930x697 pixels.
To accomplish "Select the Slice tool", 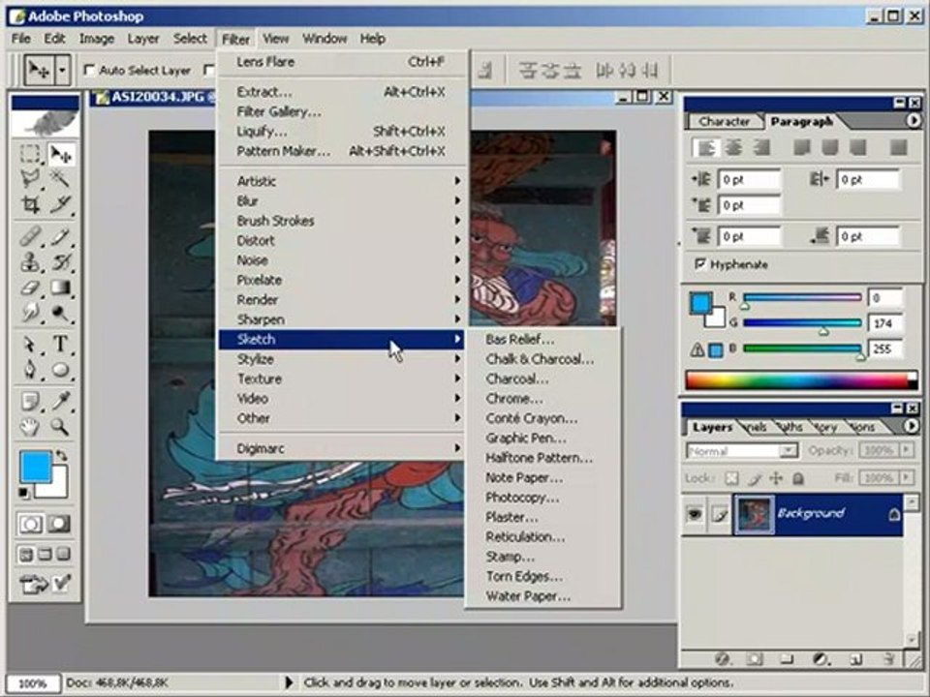I will click(x=60, y=204).
